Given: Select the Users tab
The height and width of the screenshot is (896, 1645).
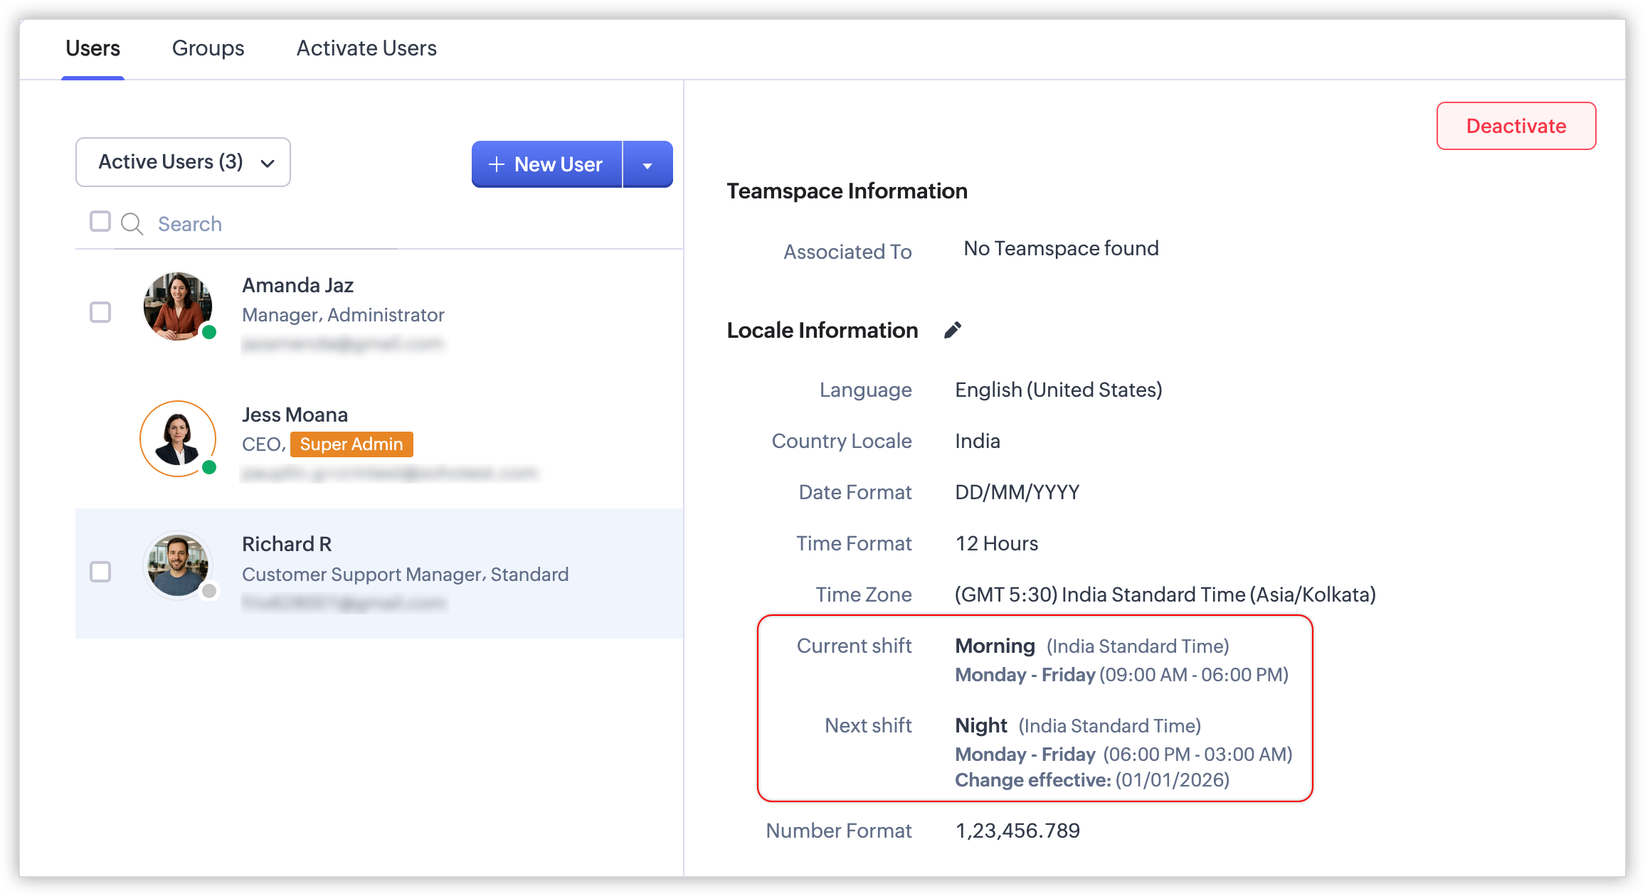Looking at the screenshot, I should tap(92, 48).
